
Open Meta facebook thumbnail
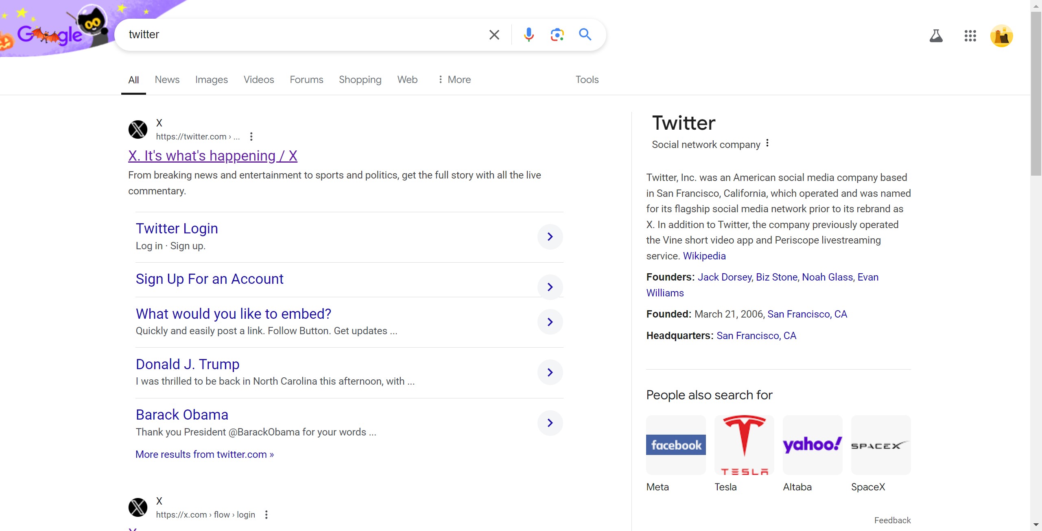676,445
